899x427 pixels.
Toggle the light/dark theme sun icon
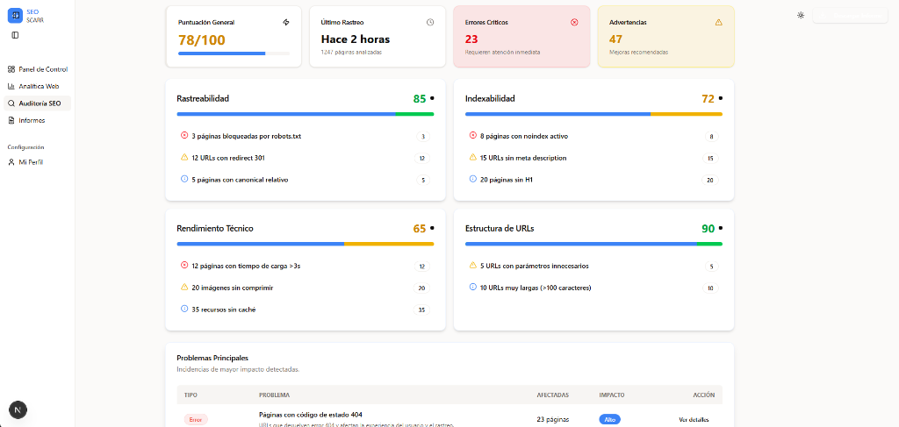[801, 15]
